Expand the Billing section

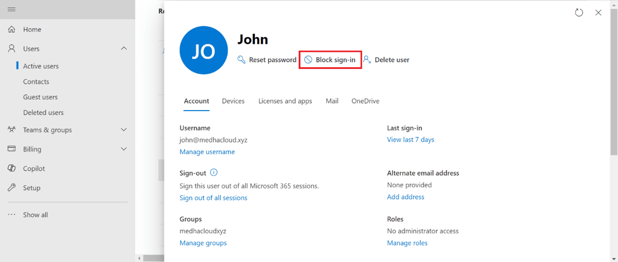[x=124, y=149]
